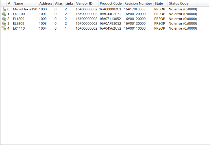
Task: Click address value 1000
Action: click(x=43, y=9)
